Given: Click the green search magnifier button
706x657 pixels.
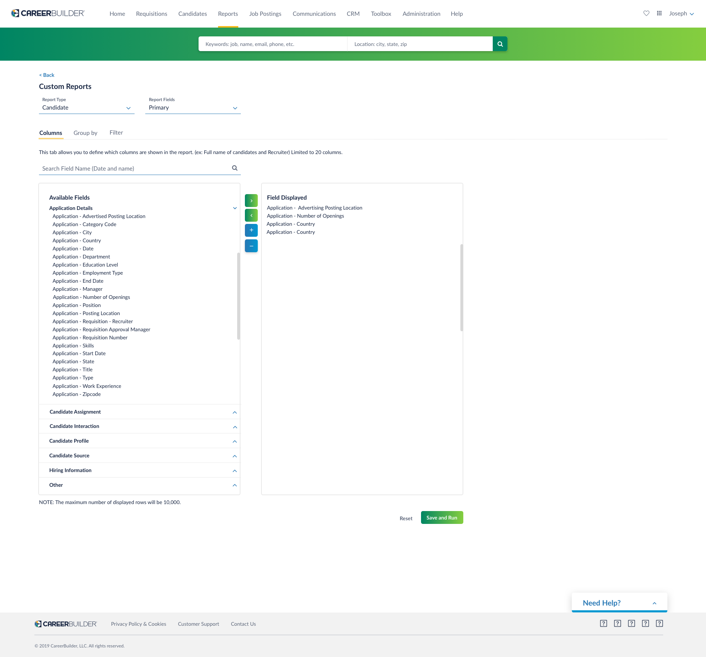Looking at the screenshot, I should pyautogui.click(x=500, y=44).
